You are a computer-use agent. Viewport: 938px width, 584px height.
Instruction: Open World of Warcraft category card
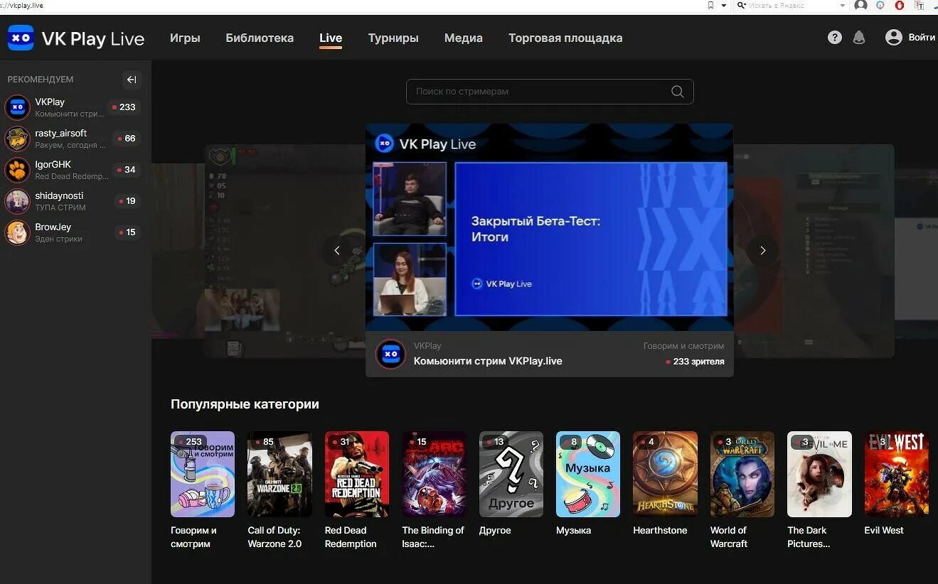click(742, 474)
